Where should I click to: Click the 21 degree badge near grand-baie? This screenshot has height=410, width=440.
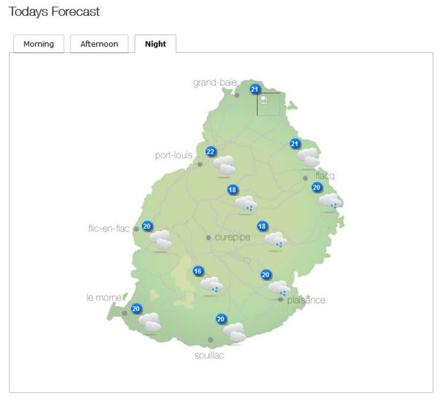coord(255,89)
